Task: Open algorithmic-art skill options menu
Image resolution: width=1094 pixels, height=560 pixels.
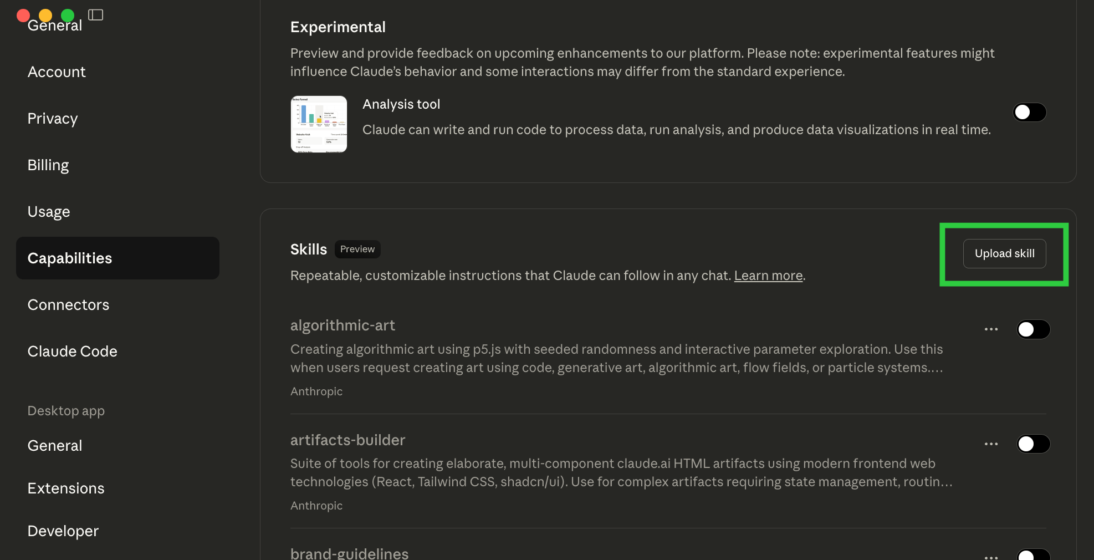Action: pos(991,329)
